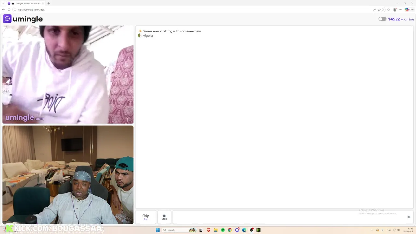The image size is (416, 234).
Task: Click the Stop button
Action: click(164, 217)
